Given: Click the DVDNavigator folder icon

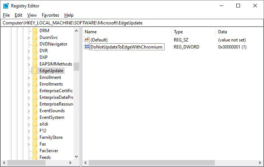Looking at the screenshot, I should click(x=35, y=44).
